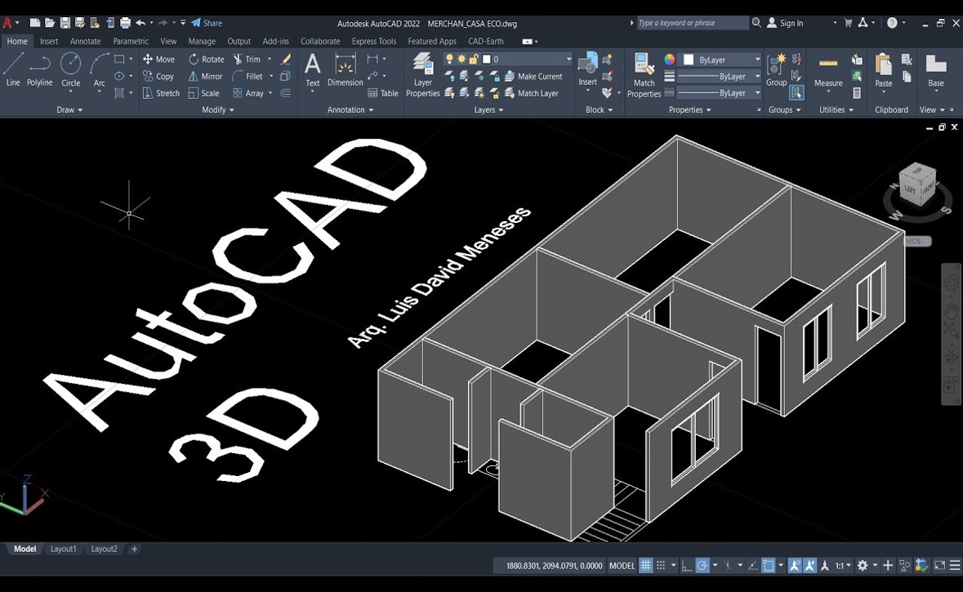Open the annotation scale 1:1 dropdown
Viewport: 963px width, 592px height.
pos(842,566)
